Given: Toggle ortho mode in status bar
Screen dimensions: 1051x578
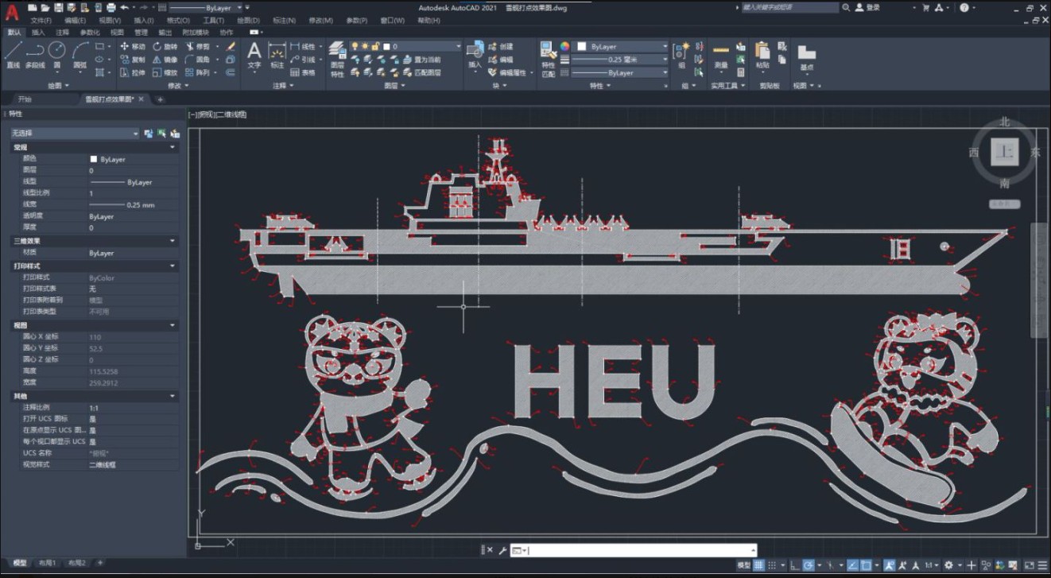Looking at the screenshot, I should coord(794,565).
